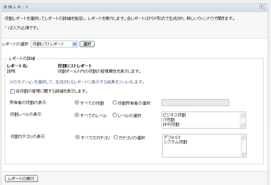
Task: Select デフォルト in the category list
Action: 172,137
